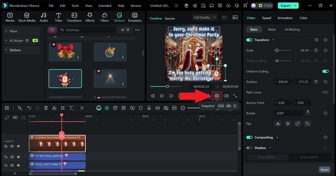Image resolution: width=336 pixels, height=176 pixels.
Task: Click the Play button in the preview
Action: pos(171,96)
